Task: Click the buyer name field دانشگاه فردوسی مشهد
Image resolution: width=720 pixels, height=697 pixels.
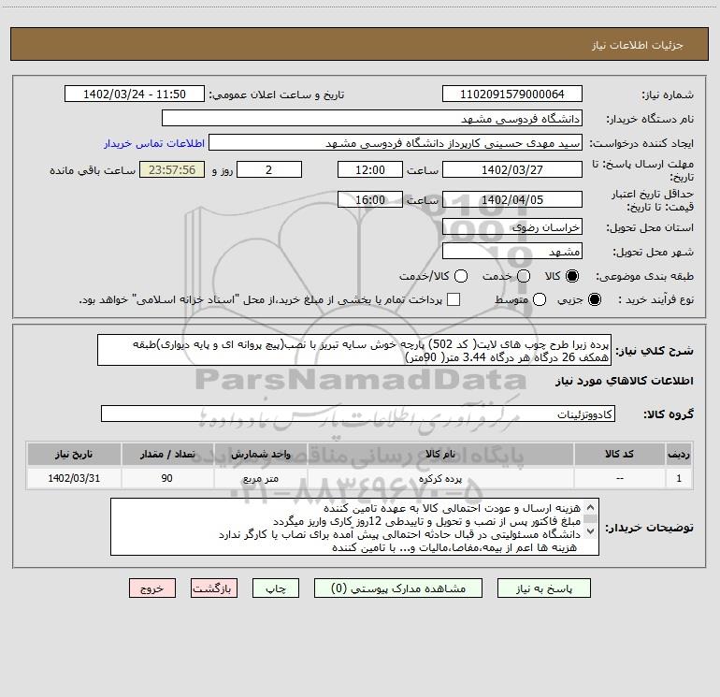Action: pyautogui.click(x=372, y=119)
